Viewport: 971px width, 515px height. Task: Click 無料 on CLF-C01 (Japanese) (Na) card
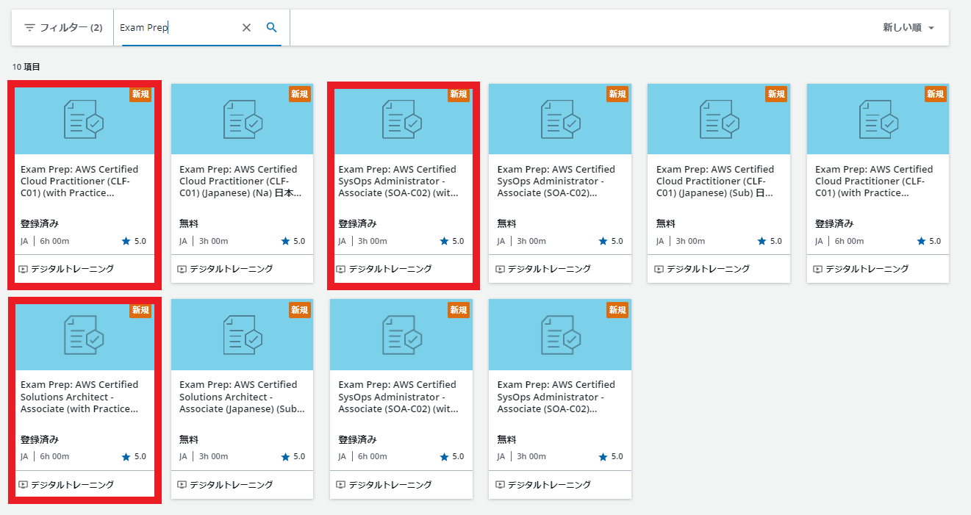(x=189, y=223)
